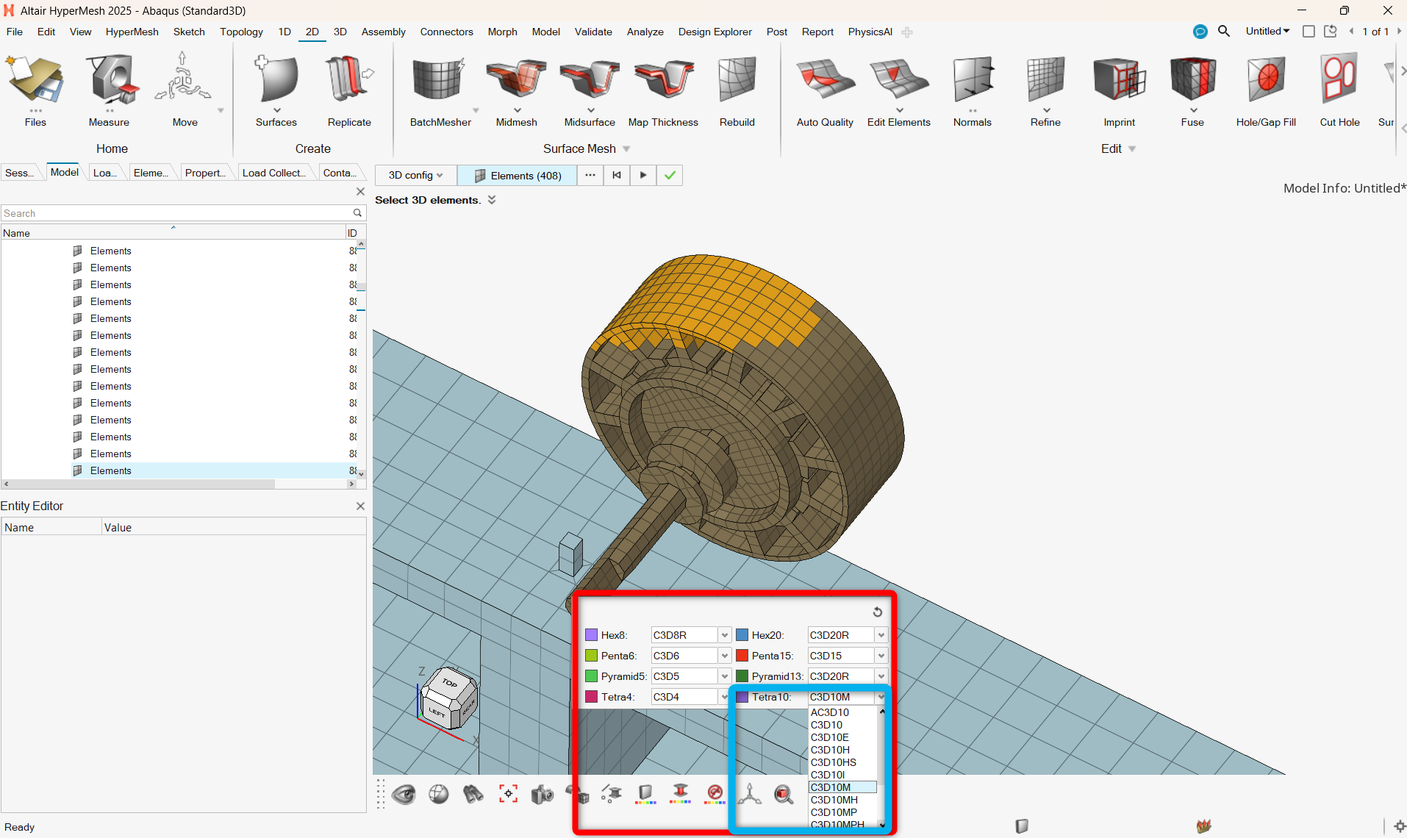Open the Normals tool

point(973,90)
